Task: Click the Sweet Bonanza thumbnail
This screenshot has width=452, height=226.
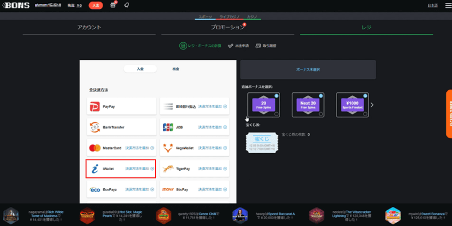Action: click(393, 216)
